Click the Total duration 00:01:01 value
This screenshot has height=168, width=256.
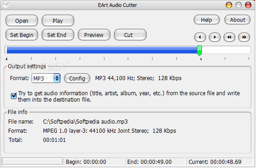point(54,140)
